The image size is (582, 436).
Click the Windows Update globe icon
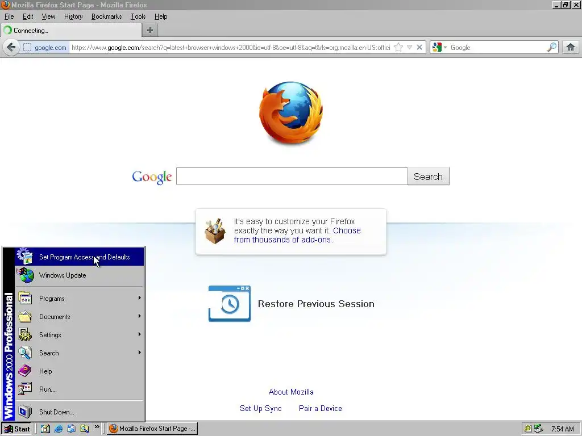(26, 275)
